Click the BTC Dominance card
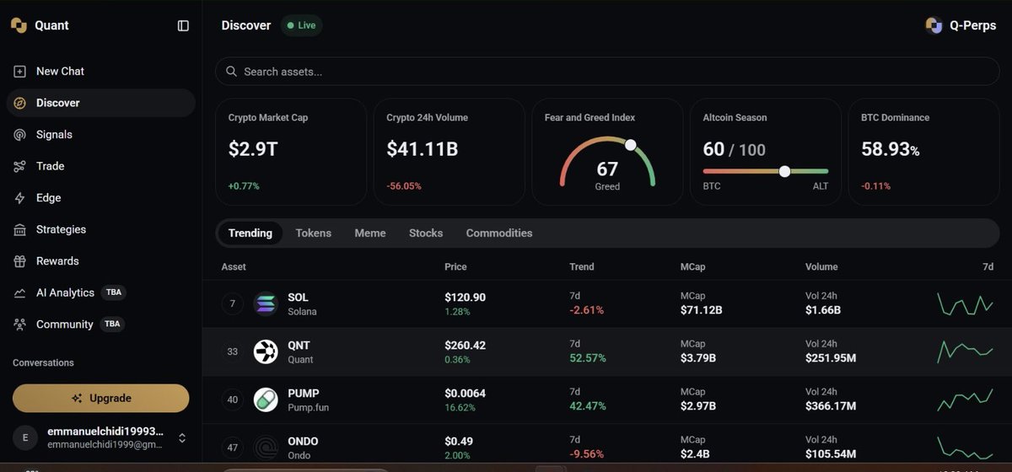This screenshot has width=1012, height=472. click(923, 152)
